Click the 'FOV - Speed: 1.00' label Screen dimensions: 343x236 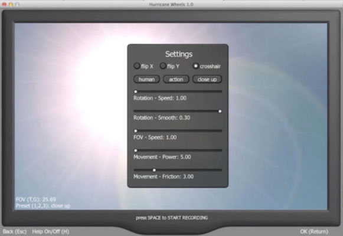point(155,137)
